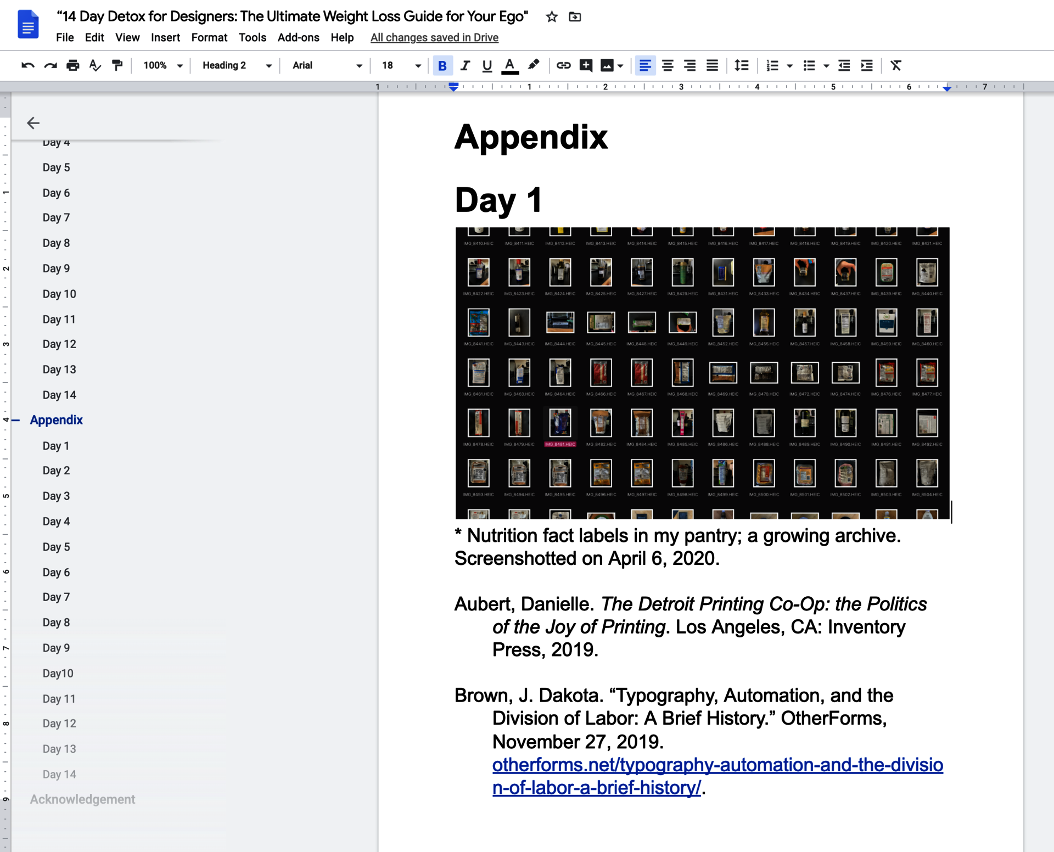Open the 100% zoom dropdown
This screenshot has width=1054, height=852.
162,66
